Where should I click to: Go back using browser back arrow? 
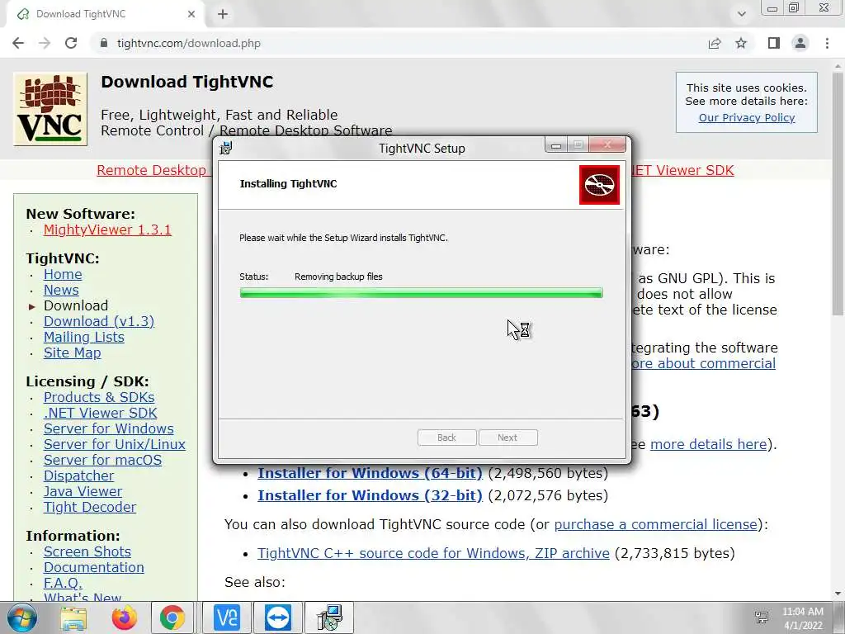[x=18, y=43]
